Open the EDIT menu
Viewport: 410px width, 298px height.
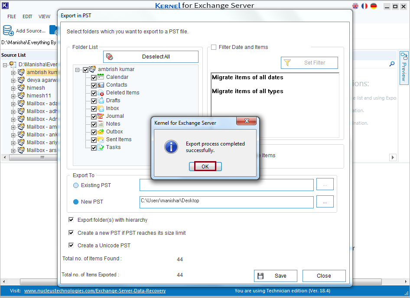pyautogui.click(x=27, y=16)
